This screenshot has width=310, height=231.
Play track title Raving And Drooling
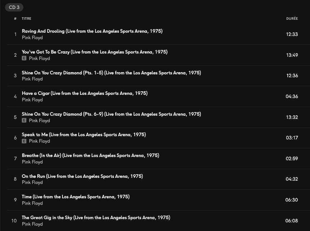92,31
